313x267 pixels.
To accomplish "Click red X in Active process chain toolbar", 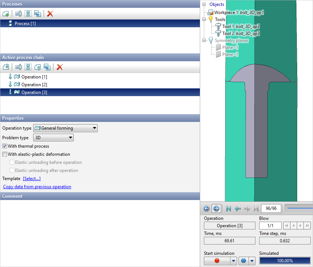I will 60,67.
